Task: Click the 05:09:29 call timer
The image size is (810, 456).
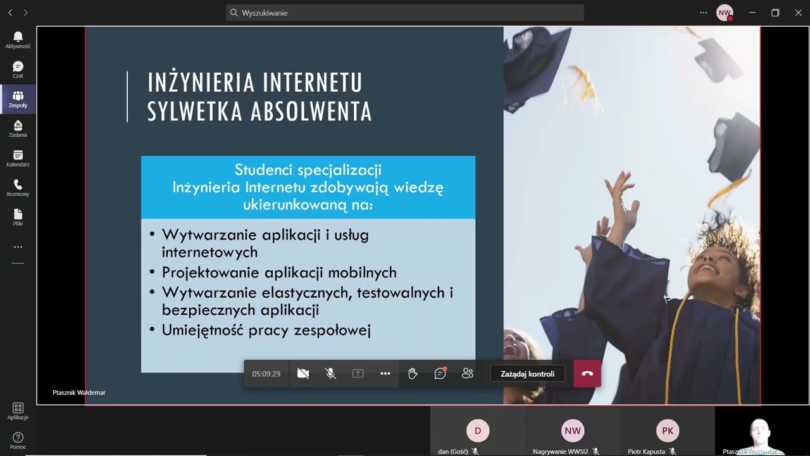Action: click(x=266, y=374)
